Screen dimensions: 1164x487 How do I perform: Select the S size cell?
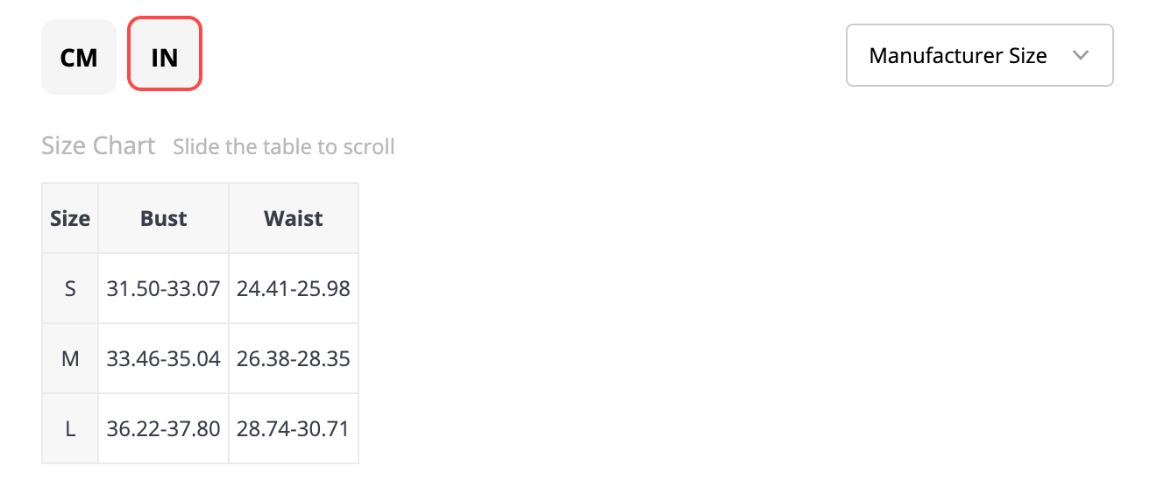click(x=70, y=288)
